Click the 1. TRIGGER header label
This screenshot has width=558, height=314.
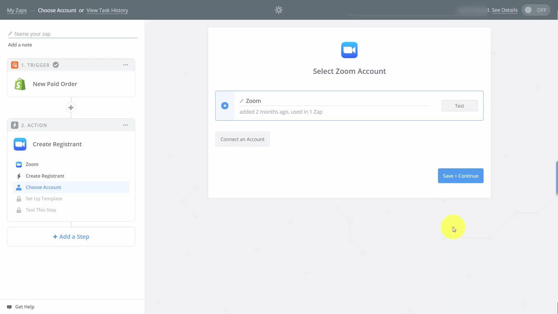(x=35, y=65)
